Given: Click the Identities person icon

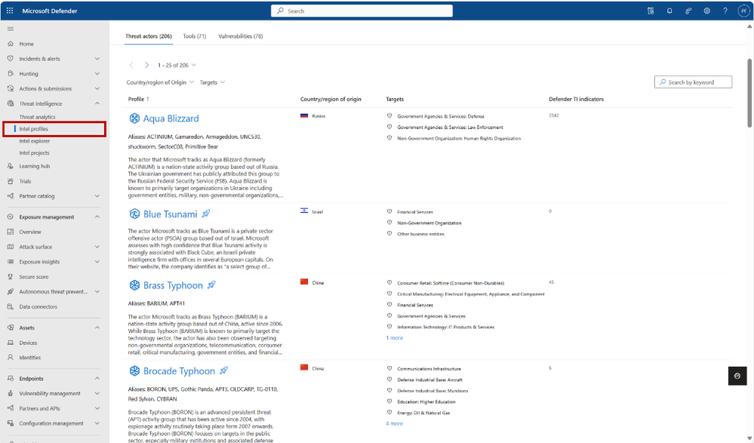Looking at the screenshot, I should tap(11, 358).
